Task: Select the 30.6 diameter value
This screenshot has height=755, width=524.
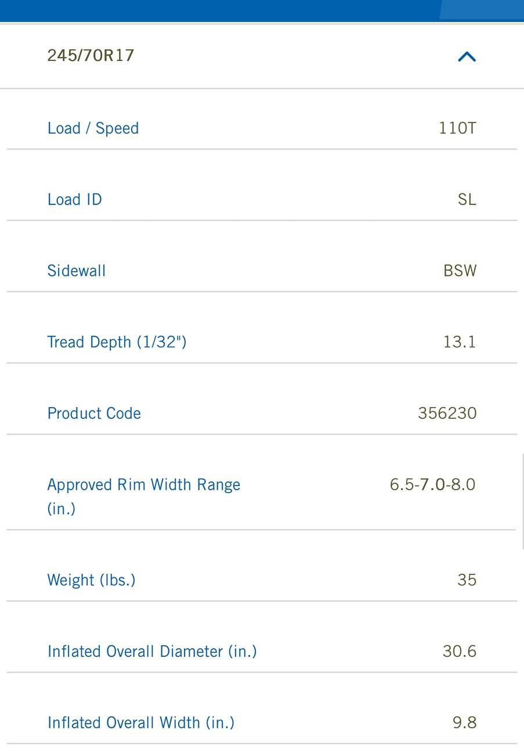Action: (459, 652)
